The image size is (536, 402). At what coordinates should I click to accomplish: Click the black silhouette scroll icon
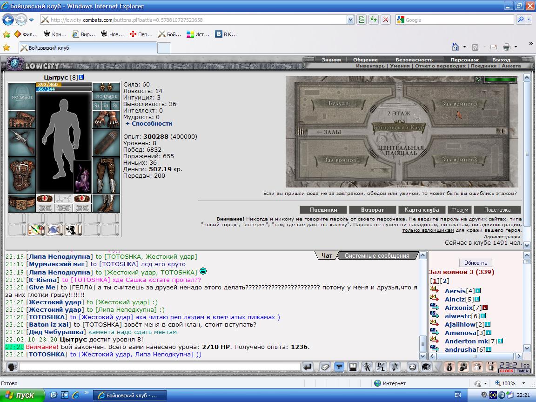point(73,230)
